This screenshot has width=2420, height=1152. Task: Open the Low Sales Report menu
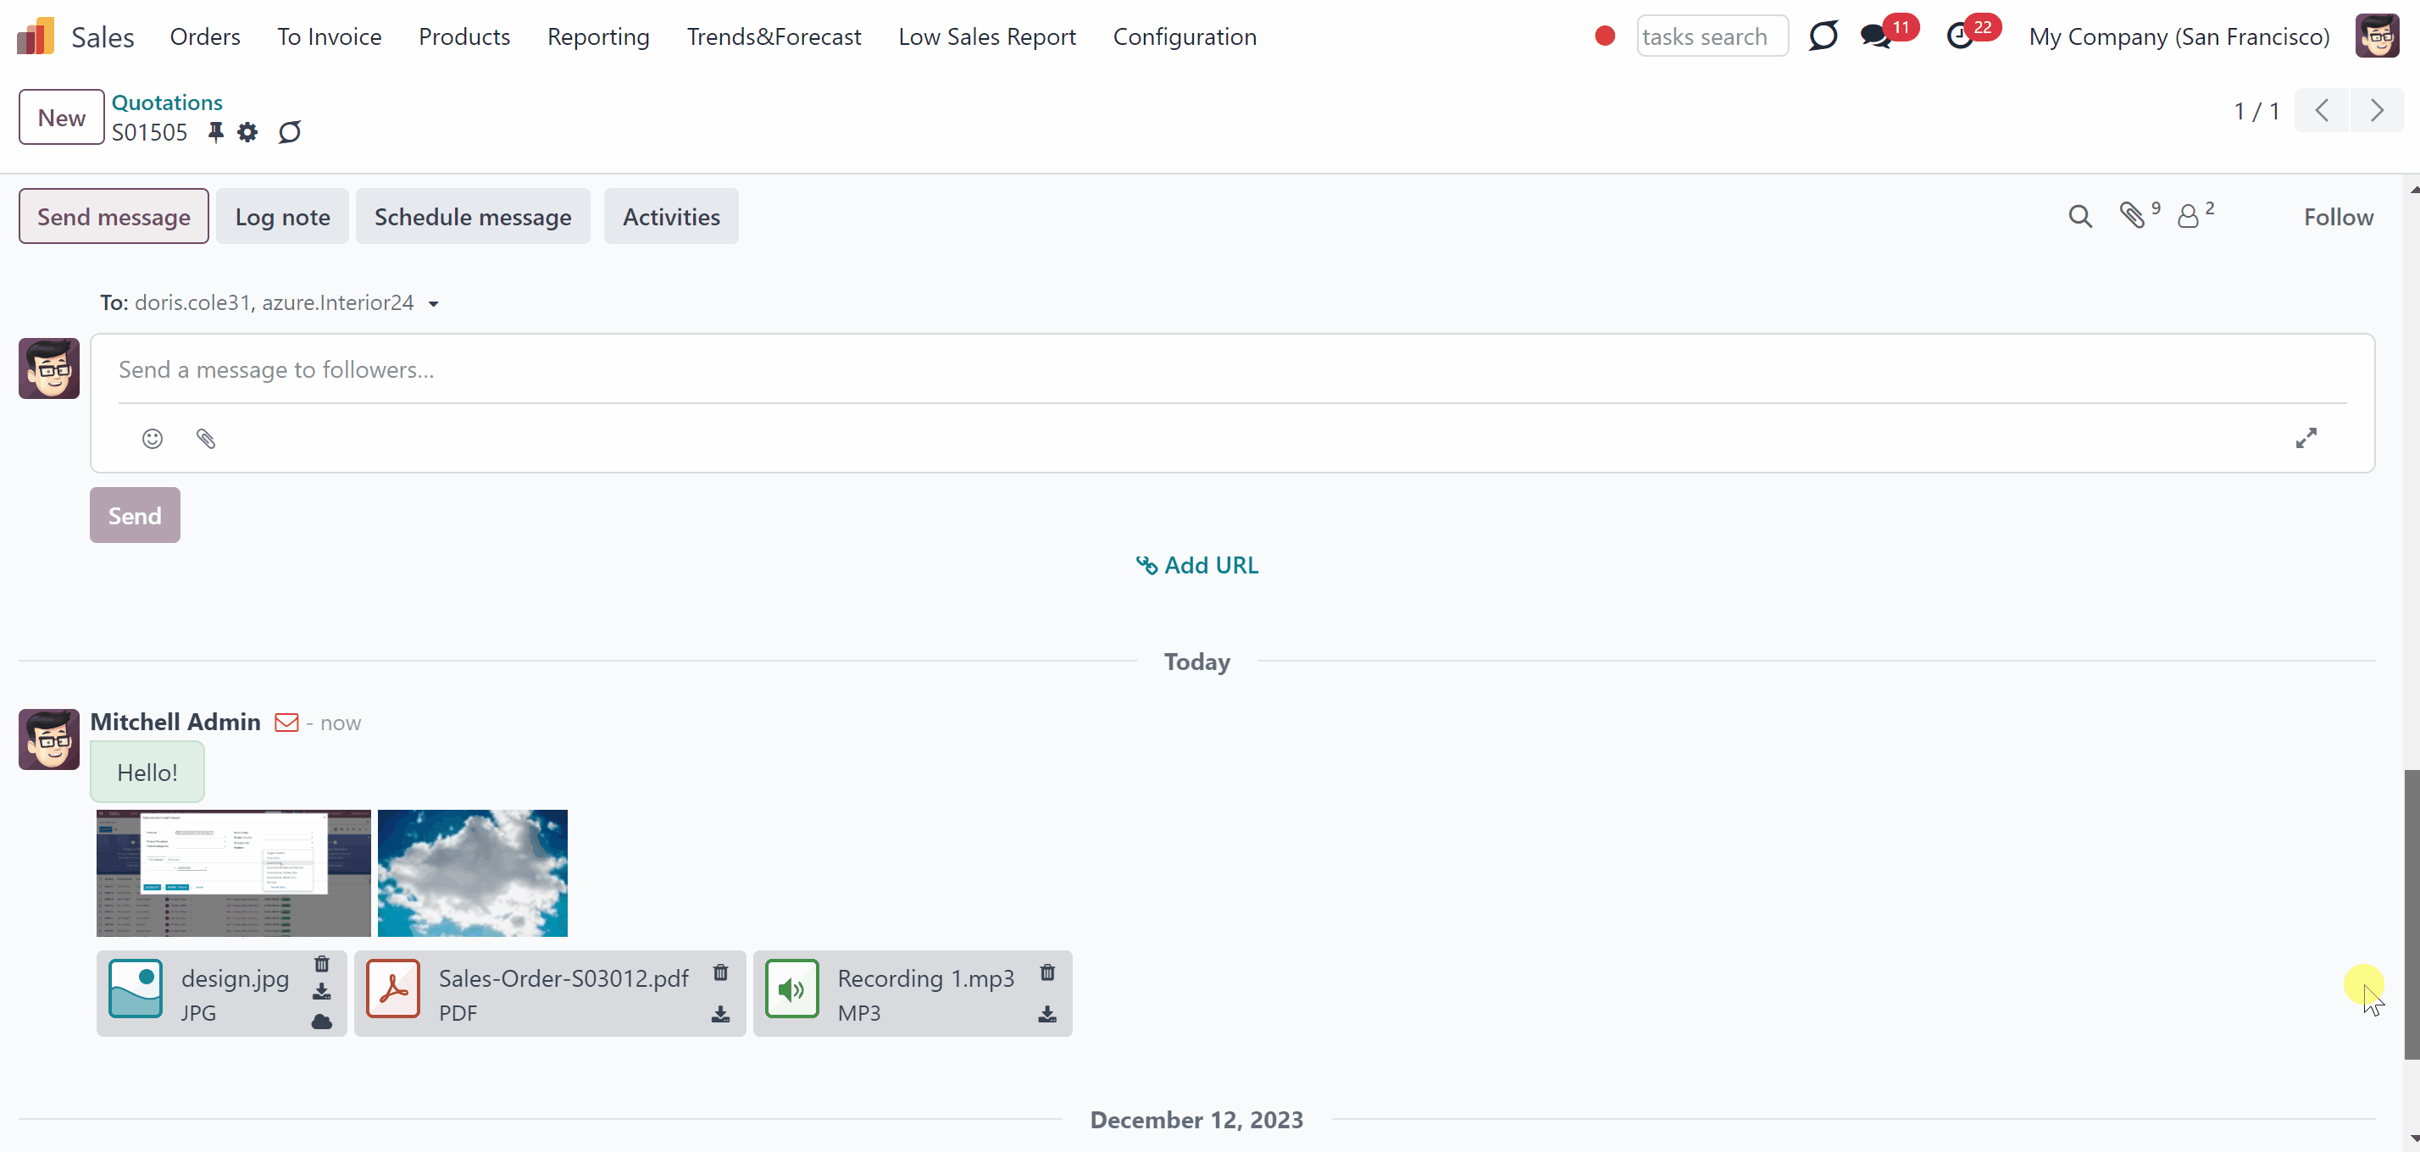click(x=986, y=36)
